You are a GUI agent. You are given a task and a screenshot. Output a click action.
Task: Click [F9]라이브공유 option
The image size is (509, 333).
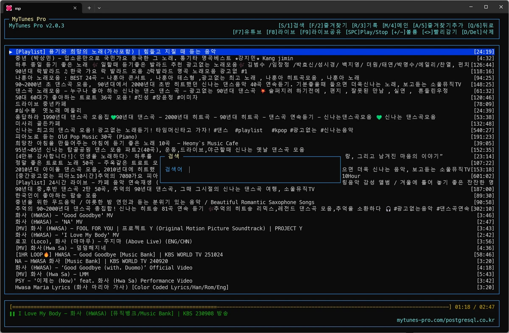tap(320, 32)
